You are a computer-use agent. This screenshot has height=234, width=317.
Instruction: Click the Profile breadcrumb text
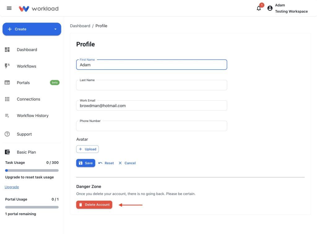click(101, 26)
